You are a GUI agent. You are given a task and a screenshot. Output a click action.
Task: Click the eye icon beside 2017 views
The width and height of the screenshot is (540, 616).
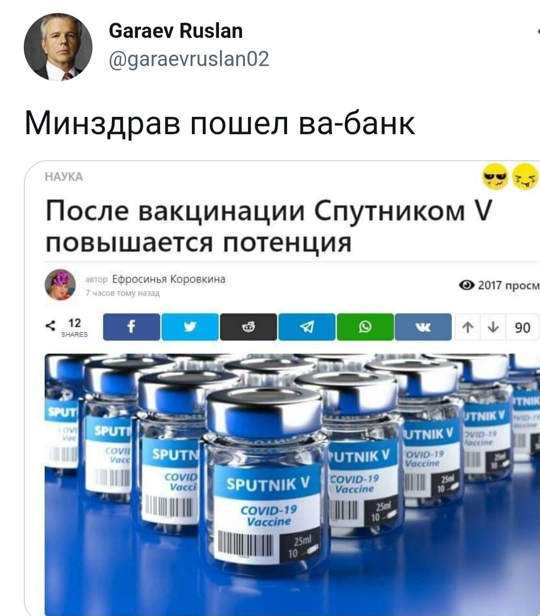click(x=466, y=285)
